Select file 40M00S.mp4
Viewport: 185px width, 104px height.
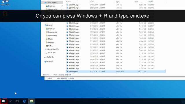coord(74,44)
